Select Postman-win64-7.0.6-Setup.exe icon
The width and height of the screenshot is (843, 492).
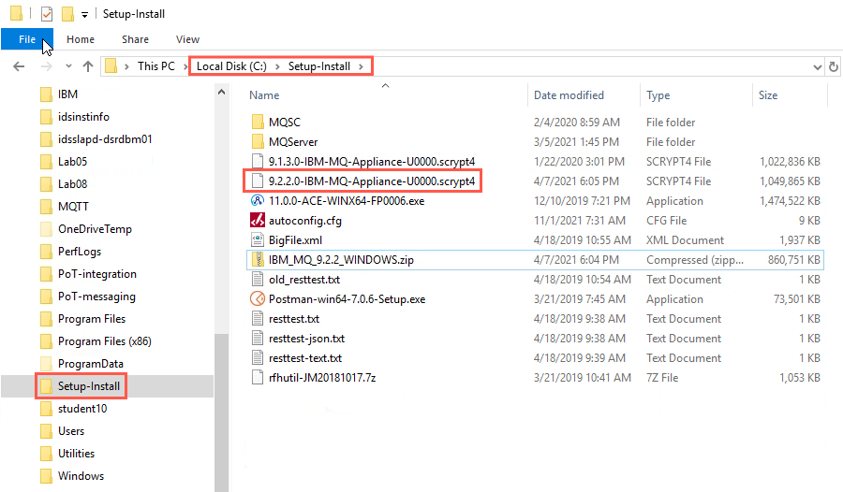point(258,298)
